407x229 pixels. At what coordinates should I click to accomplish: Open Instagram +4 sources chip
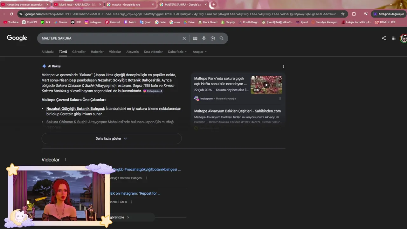pos(153,91)
